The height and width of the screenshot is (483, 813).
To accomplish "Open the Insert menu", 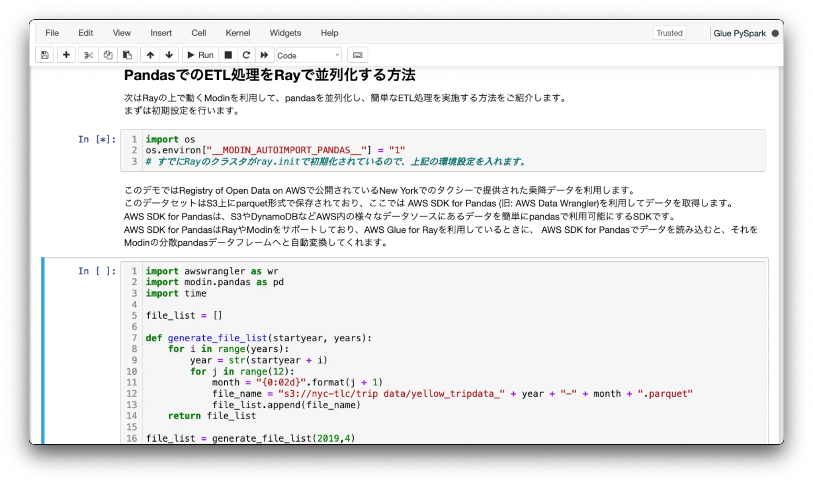I will (x=161, y=33).
